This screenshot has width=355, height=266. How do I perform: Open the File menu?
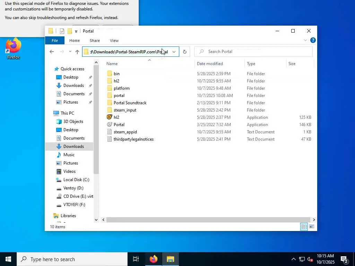pos(55,41)
